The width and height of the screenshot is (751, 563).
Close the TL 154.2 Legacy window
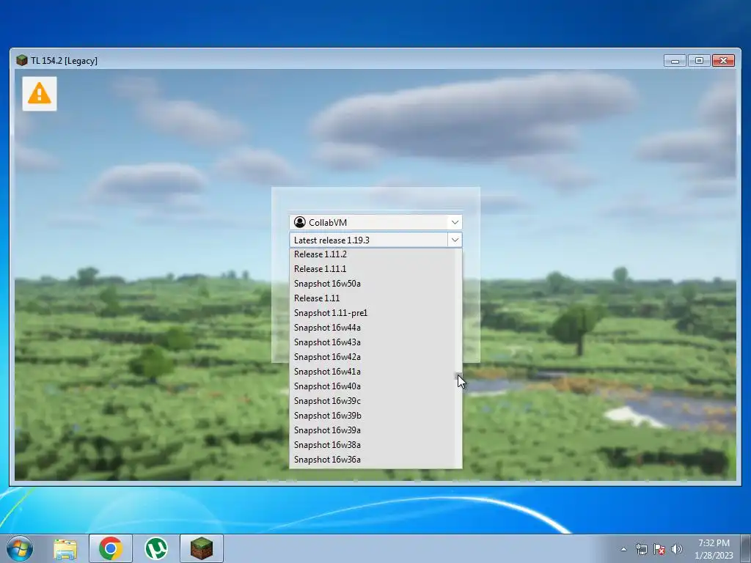coord(723,61)
